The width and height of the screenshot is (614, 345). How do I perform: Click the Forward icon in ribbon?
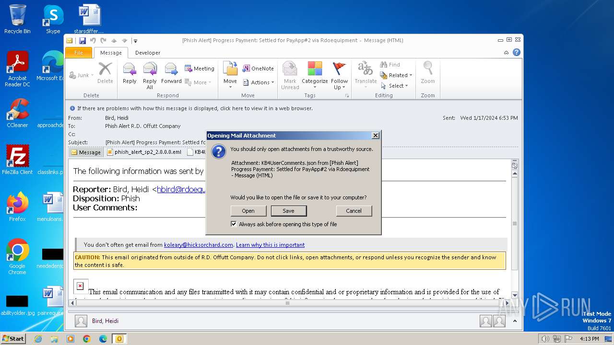click(x=171, y=74)
